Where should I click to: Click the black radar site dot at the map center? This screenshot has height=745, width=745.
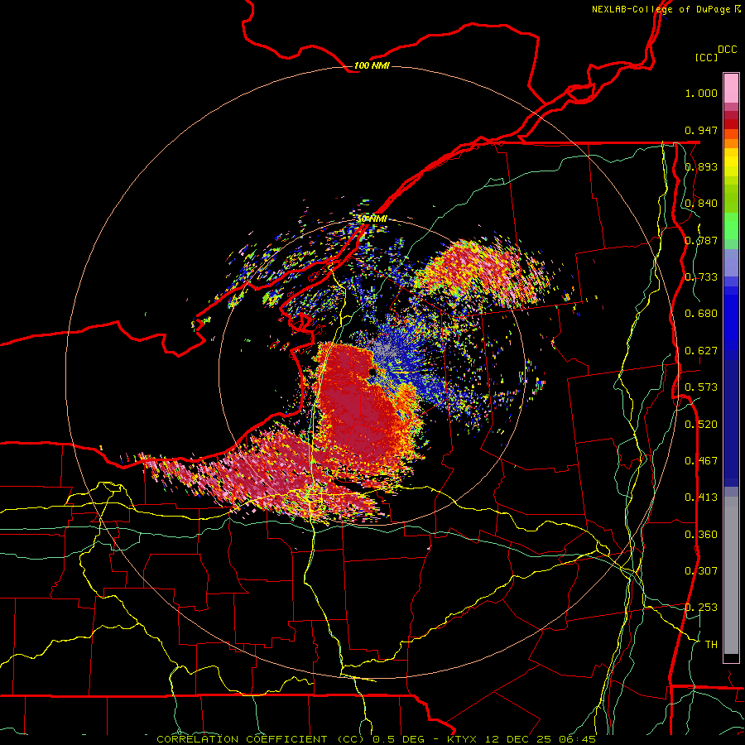point(372,372)
